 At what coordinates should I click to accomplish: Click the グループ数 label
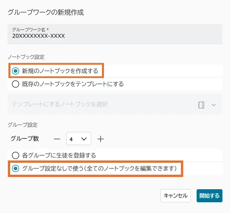point(25,138)
